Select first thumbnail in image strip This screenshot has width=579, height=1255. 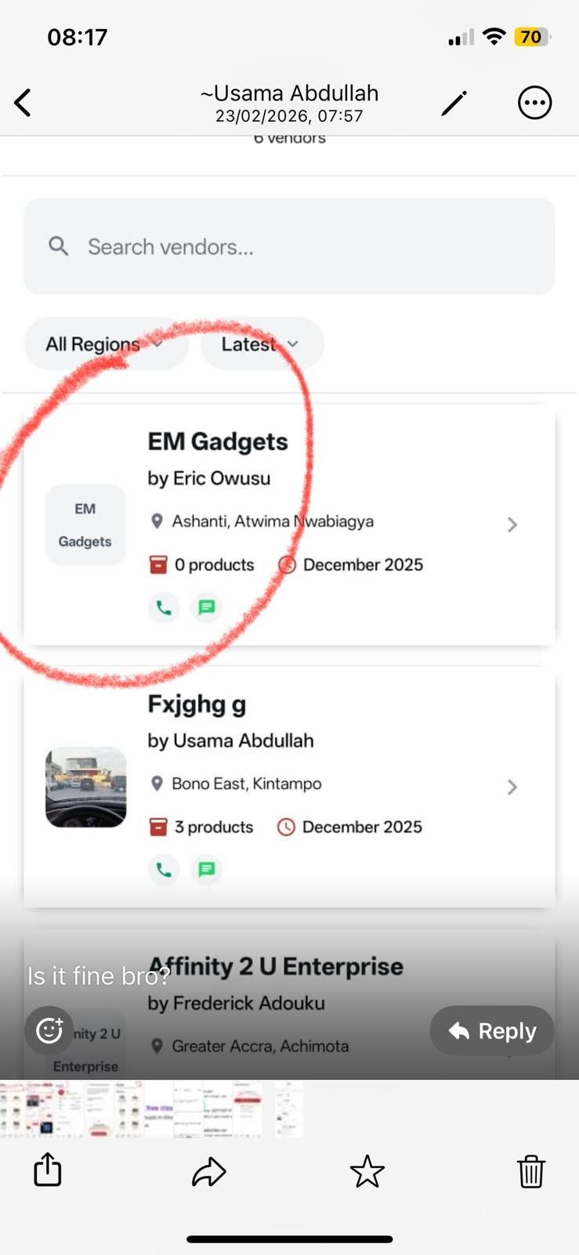(x=13, y=1109)
